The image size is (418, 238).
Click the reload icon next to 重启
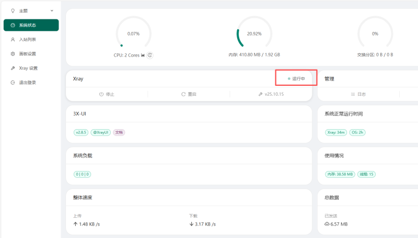(183, 94)
